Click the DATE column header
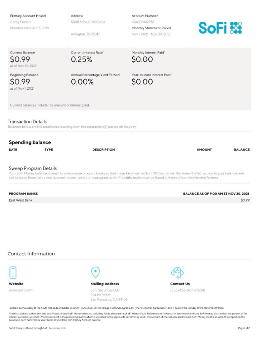258x344 pixels. point(13,150)
